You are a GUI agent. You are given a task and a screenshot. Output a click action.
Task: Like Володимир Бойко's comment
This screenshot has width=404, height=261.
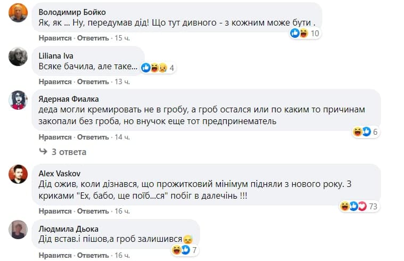click(x=55, y=38)
